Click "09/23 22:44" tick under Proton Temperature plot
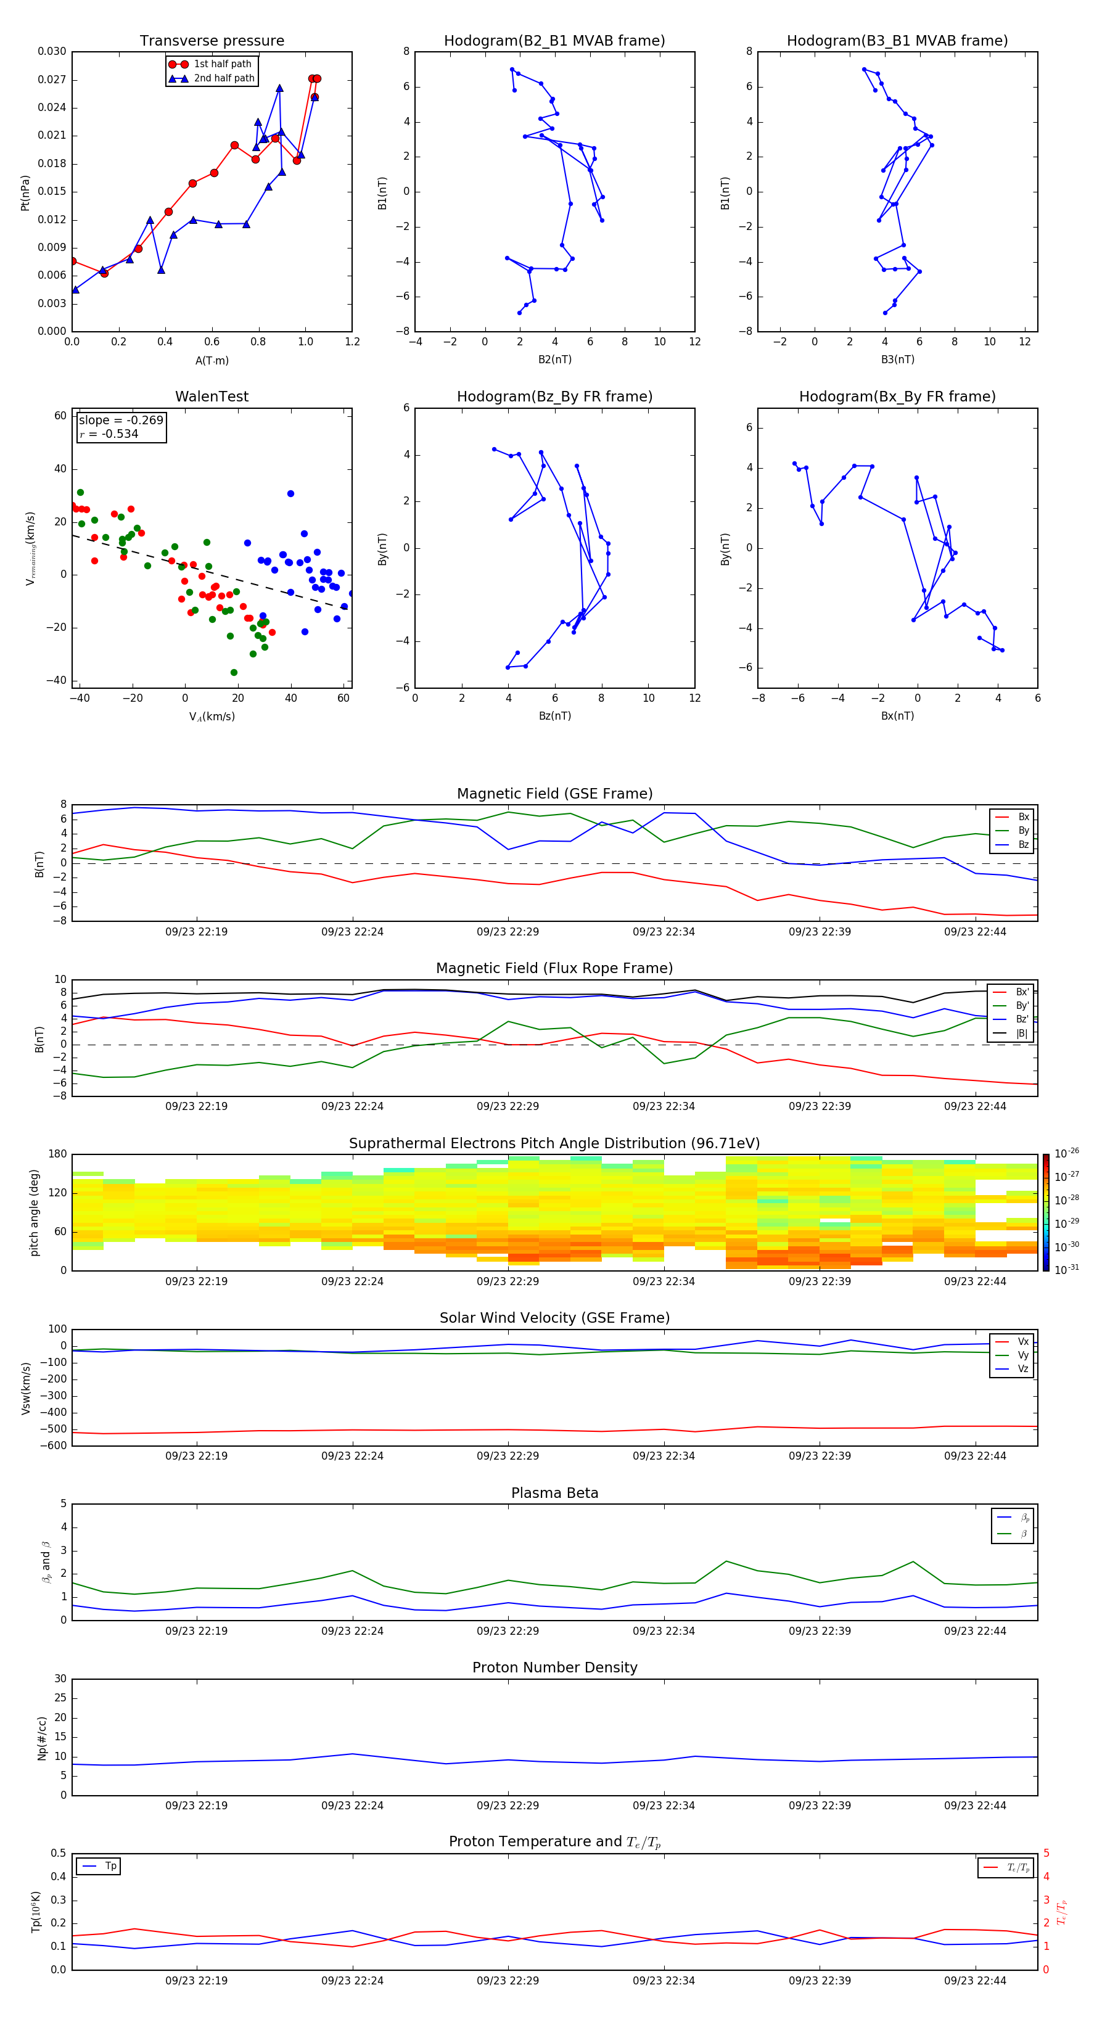This screenshot has height=2035, width=1110. tap(975, 1981)
